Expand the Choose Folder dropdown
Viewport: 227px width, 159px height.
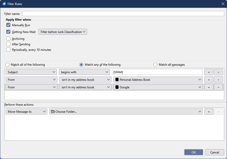pyautogui.click(x=126, y=112)
